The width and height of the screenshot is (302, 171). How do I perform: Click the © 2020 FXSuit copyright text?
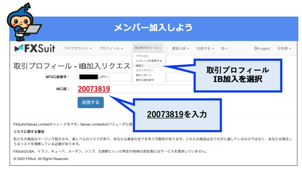(41, 159)
